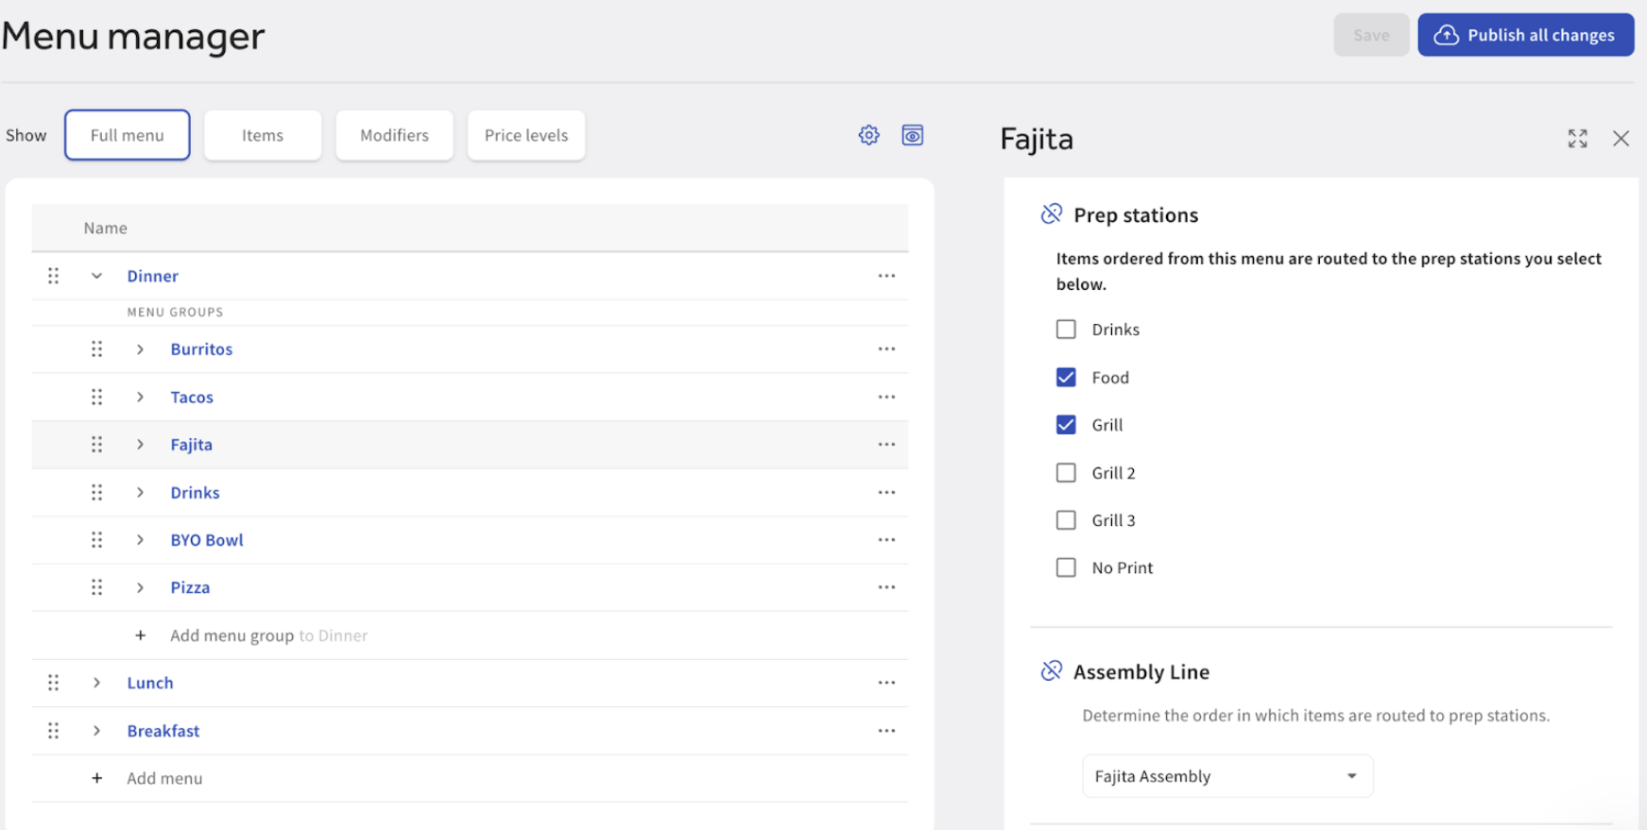Expand the Pizza menu group
The width and height of the screenshot is (1647, 830).
click(x=140, y=587)
